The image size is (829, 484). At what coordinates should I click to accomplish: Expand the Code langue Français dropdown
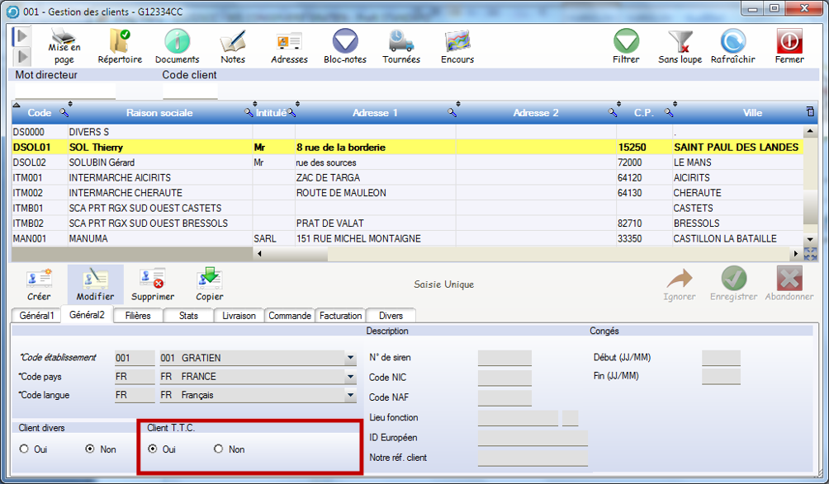tap(350, 396)
